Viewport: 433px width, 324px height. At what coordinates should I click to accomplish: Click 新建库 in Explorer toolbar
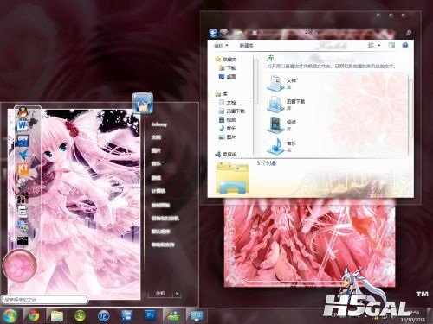247,46
